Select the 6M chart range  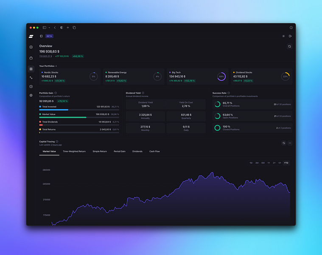pyautogui.click(x=263, y=163)
